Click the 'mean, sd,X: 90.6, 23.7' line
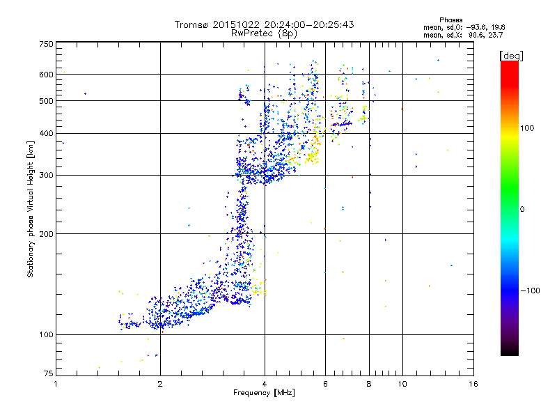This screenshot has width=557, height=418. (463, 35)
